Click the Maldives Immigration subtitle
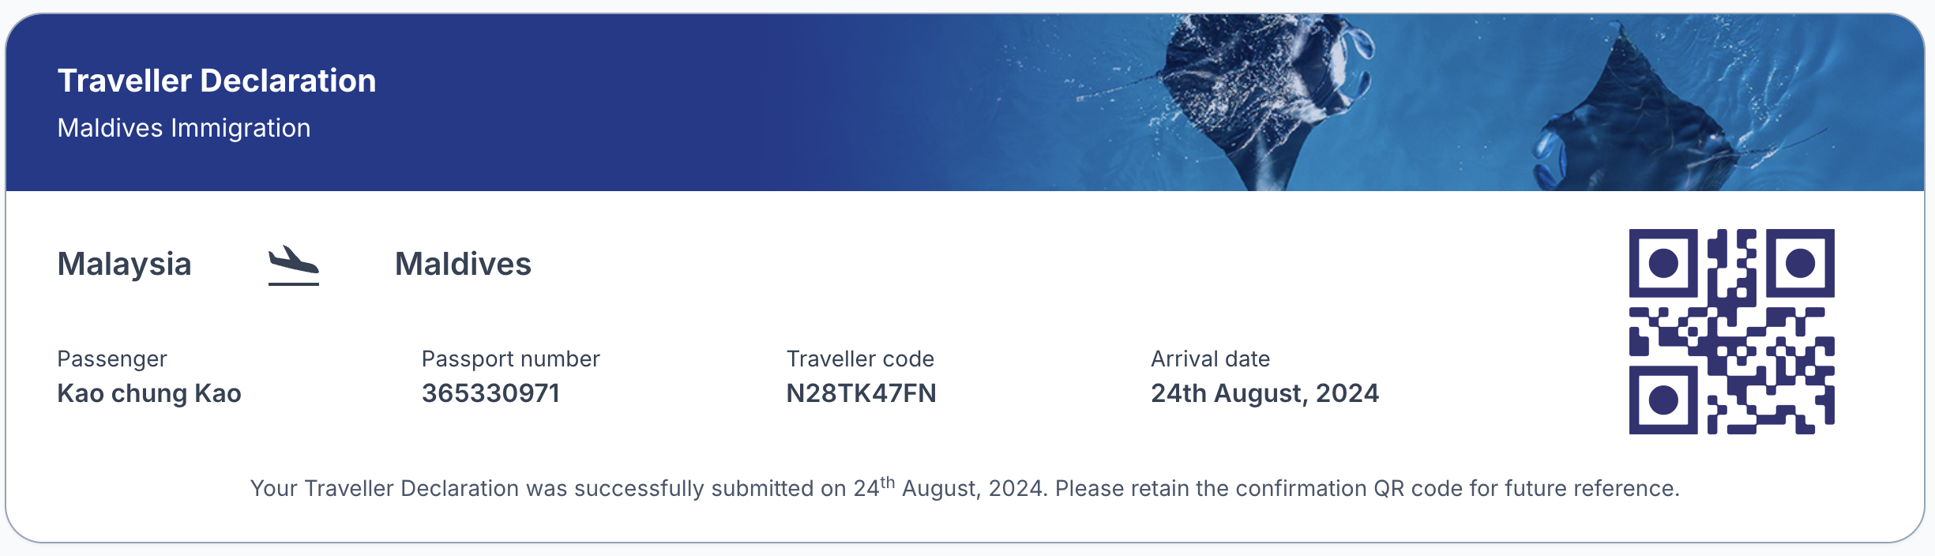This screenshot has height=556, width=1935. point(184,128)
